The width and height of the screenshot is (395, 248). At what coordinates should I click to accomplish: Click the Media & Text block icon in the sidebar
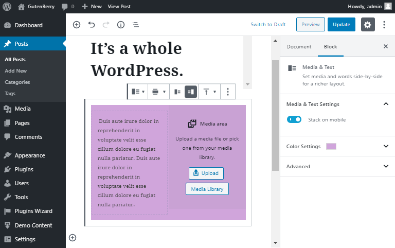tap(292, 68)
